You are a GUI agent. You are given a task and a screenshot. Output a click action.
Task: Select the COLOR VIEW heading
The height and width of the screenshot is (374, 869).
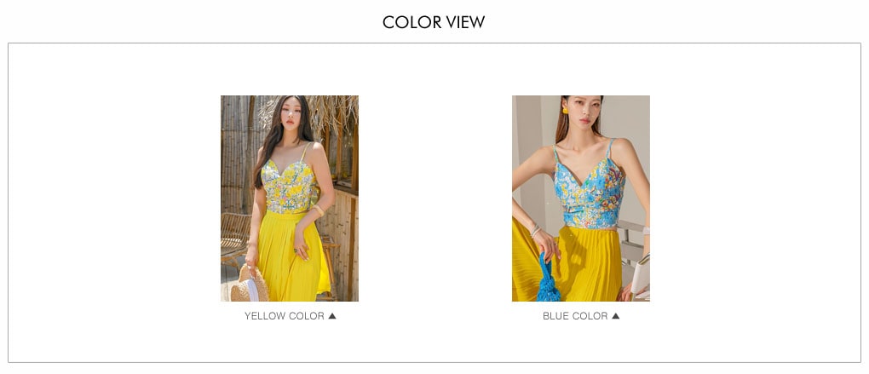(434, 22)
